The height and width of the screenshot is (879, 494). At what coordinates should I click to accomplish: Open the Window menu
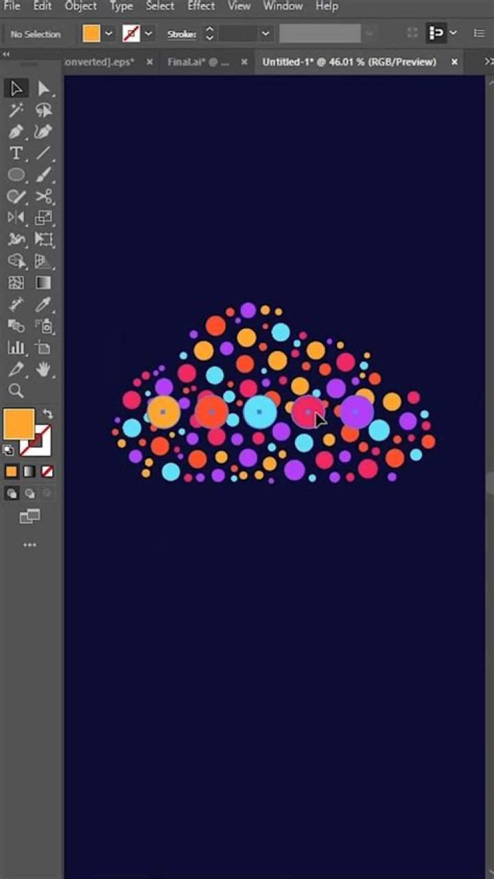click(283, 6)
